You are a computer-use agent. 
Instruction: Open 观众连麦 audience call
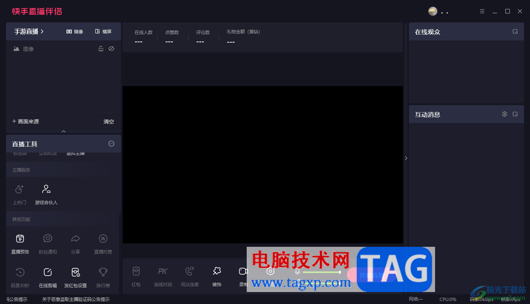pos(190,277)
